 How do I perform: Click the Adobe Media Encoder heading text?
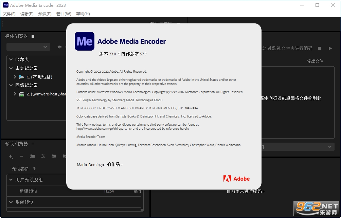131,41
